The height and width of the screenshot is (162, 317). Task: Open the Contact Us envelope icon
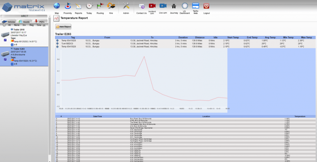click(x=141, y=6)
